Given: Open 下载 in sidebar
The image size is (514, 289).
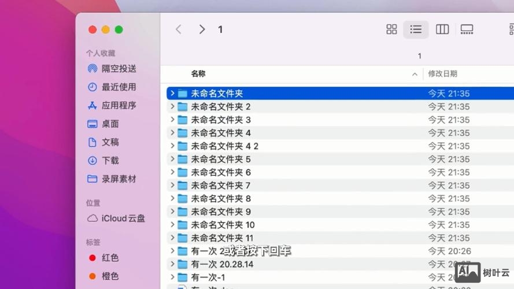Looking at the screenshot, I should coord(103,161).
